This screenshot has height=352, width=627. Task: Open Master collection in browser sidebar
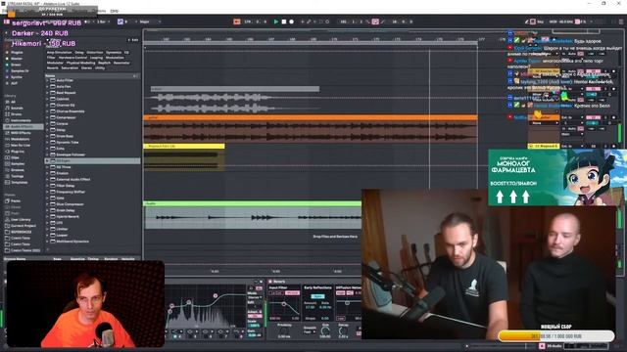pyautogui.click(x=17, y=59)
